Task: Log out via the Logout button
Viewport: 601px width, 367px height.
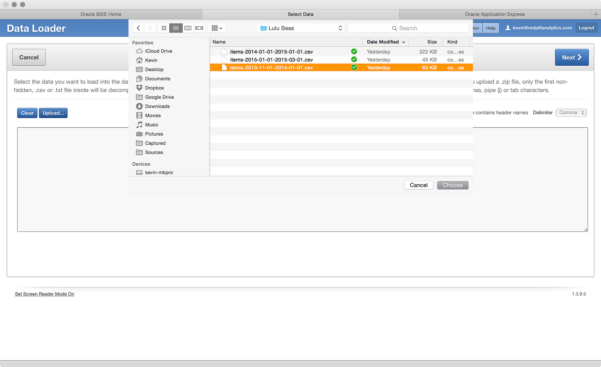Action: pyautogui.click(x=586, y=28)
